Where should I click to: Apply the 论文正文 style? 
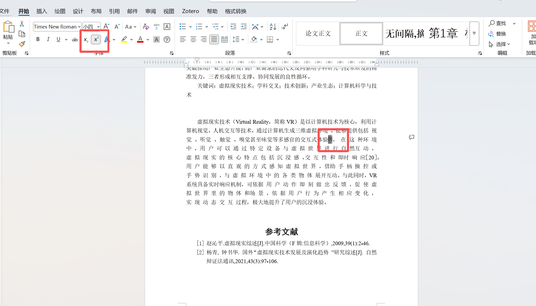[318, 34]
